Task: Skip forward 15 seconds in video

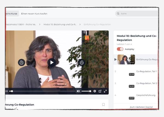Action: pyautogui.click(x=82, y=63)
